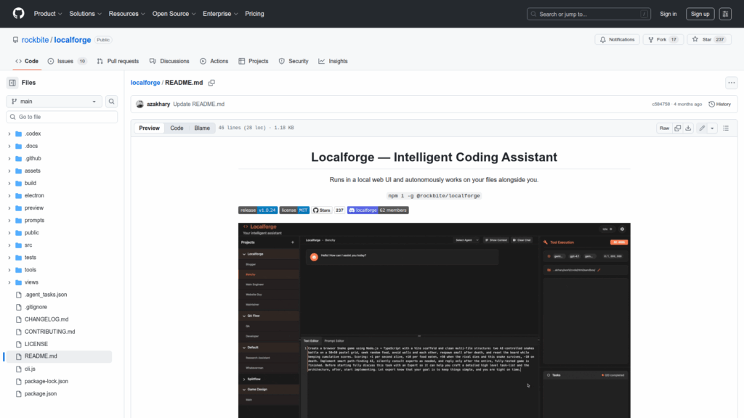Open the package.json file
This screenshot has width=744, height=418.
(x=41, y=393)
